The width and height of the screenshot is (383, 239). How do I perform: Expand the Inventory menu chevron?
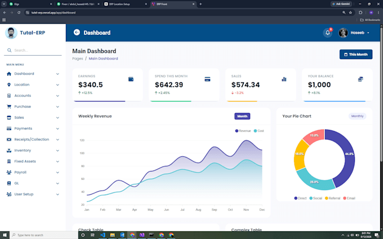[57, 151]
